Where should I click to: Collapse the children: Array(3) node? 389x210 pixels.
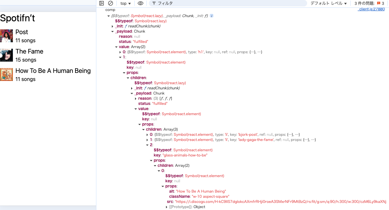pyautogui.click(x=143, y=129)
